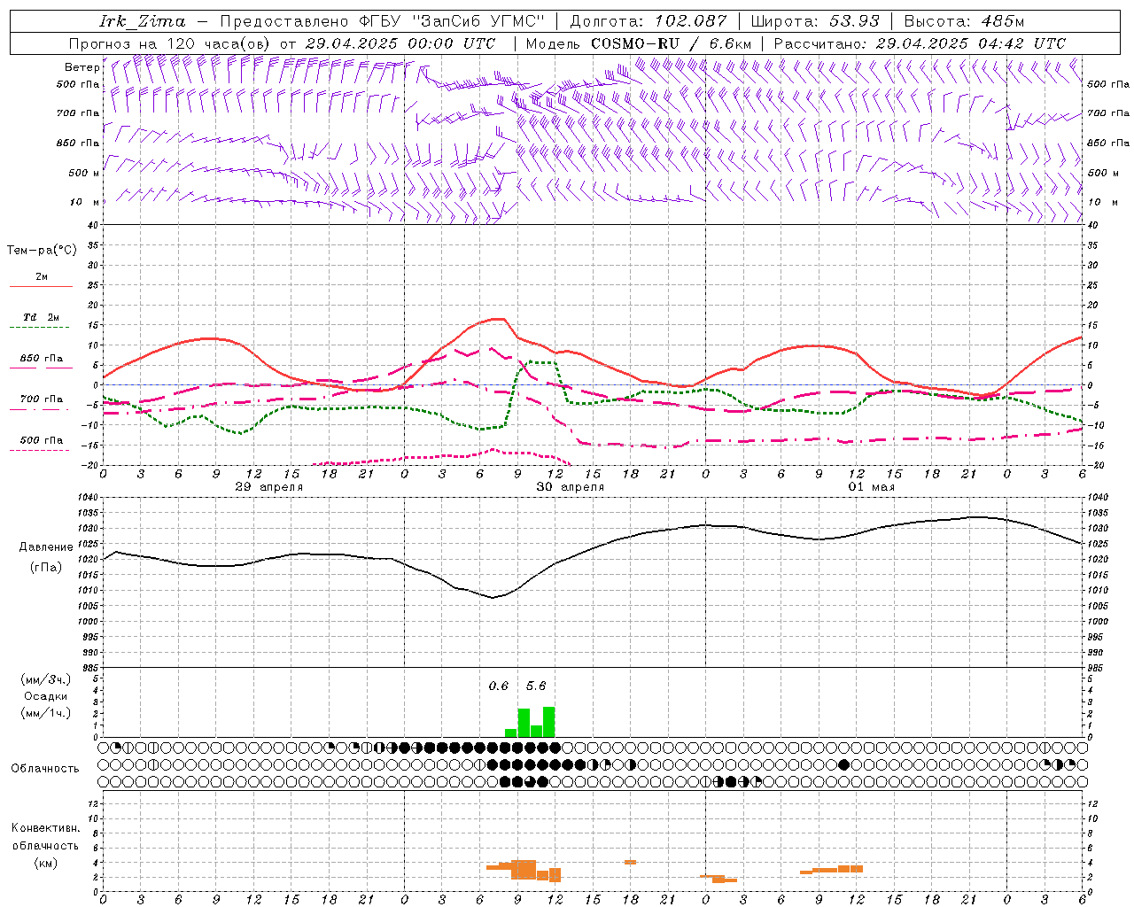Screen dimensions: 1134x907
Task: Click the 500 гПа legend entry in temperature panel
Action: pos(42,440)
